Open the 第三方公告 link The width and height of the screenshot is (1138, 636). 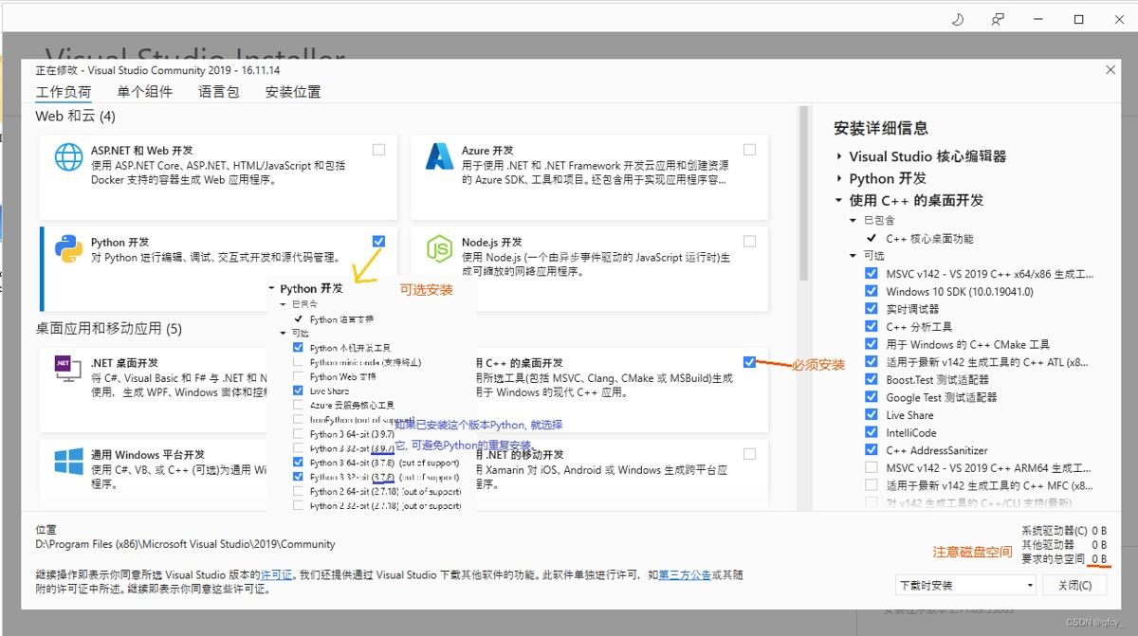[x=685, y=575]
